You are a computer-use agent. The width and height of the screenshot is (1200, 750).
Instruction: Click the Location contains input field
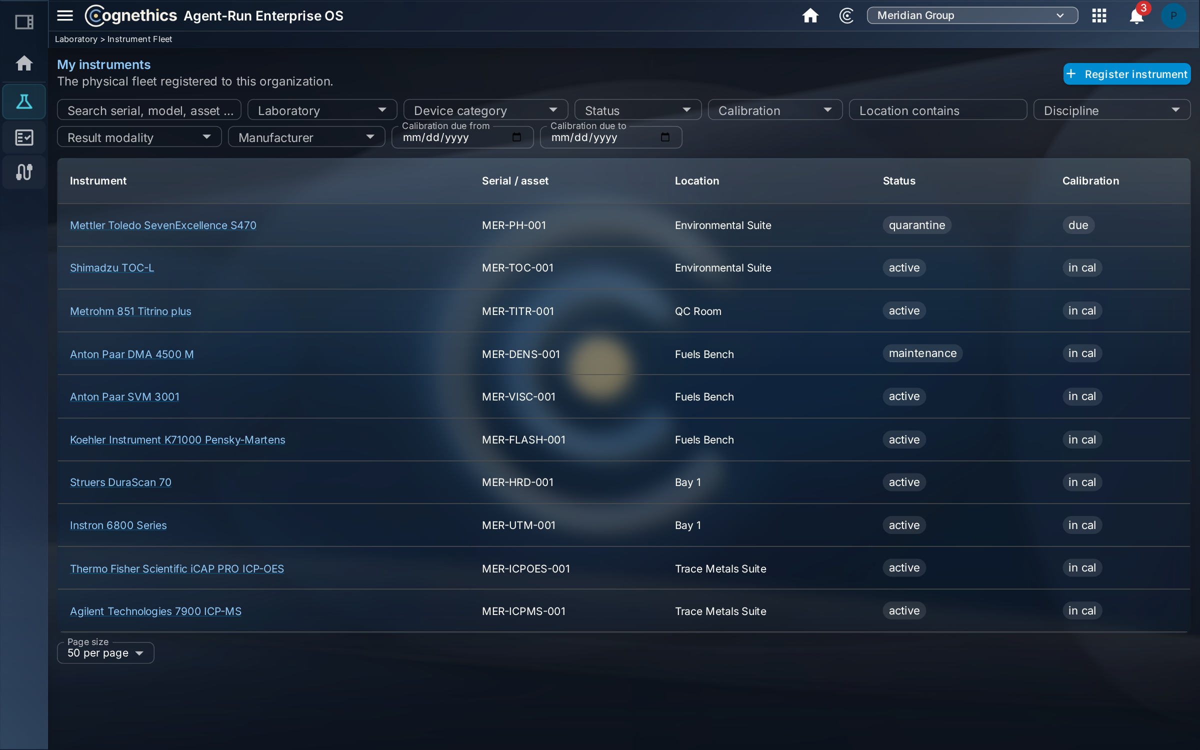tap(938, 110)
